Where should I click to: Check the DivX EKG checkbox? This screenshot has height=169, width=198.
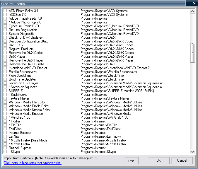click(x=5, y=45)
